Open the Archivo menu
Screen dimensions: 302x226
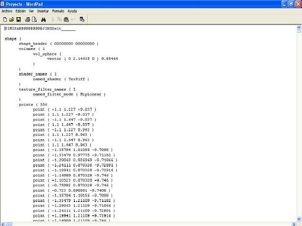[x=7, y=10]
